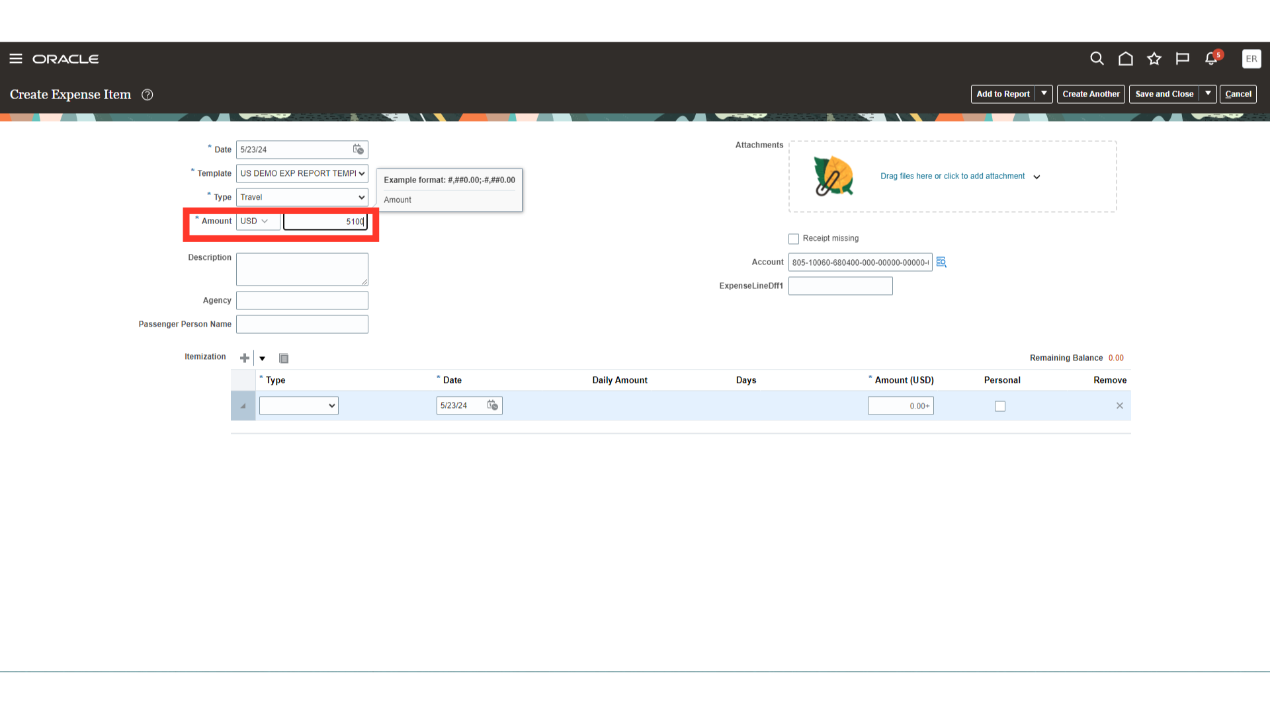Open the Template dropdown

point(302,173)
